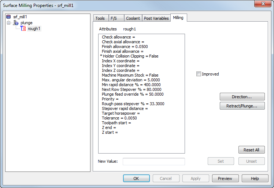
Task: Open Retract/Plunge settings
Action: [242, 106]
